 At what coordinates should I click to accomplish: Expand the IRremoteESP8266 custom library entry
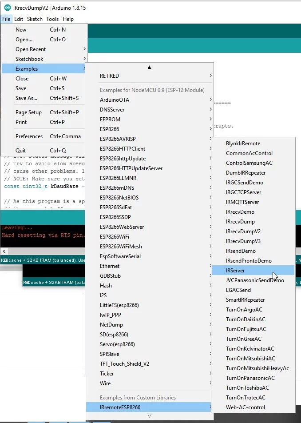(x=149, y=407)
